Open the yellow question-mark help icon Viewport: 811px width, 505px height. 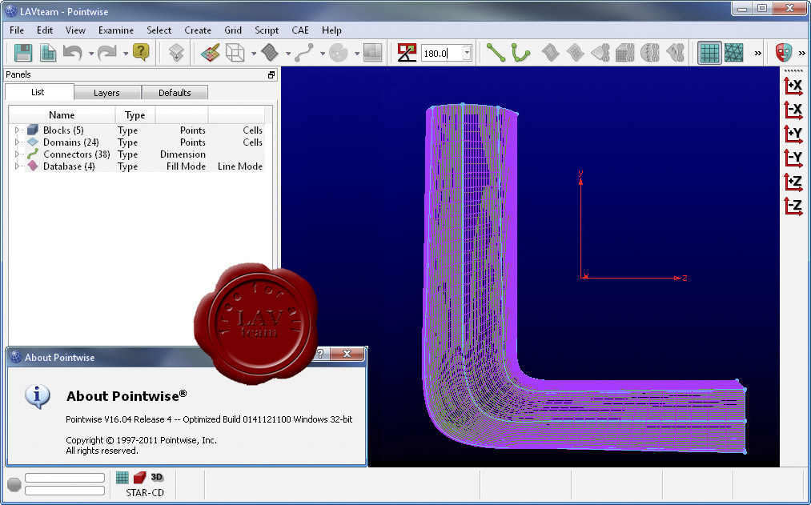pyautogui.click(x=141, y=52)
